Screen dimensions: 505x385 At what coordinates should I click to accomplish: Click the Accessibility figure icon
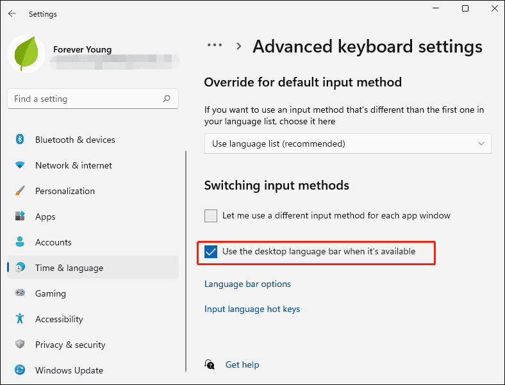point(20,319)
